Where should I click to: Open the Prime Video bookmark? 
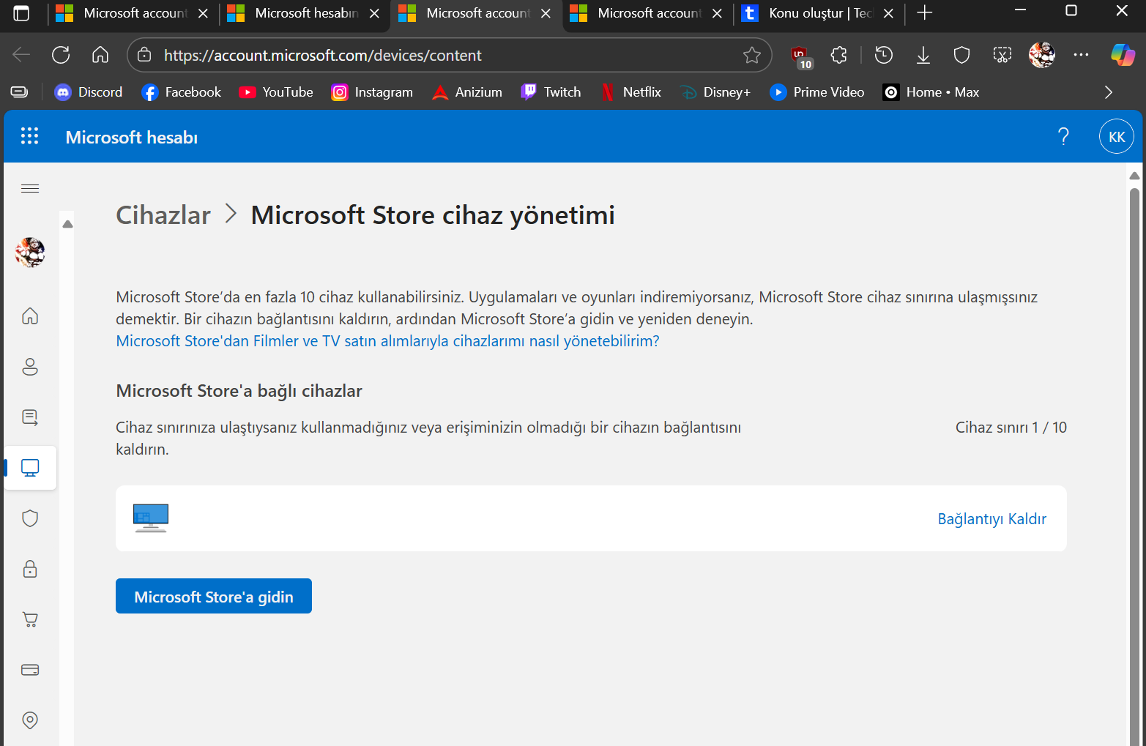click(817, 92)
